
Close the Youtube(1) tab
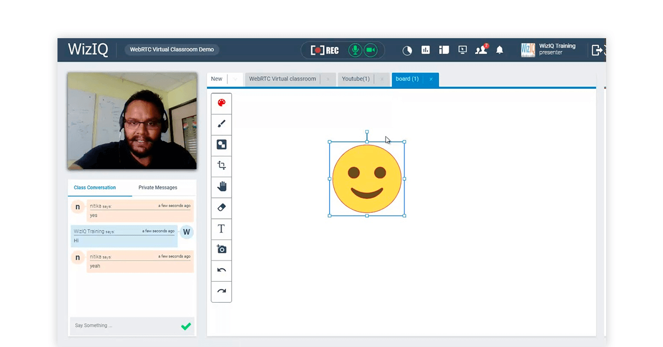point(381,79)
